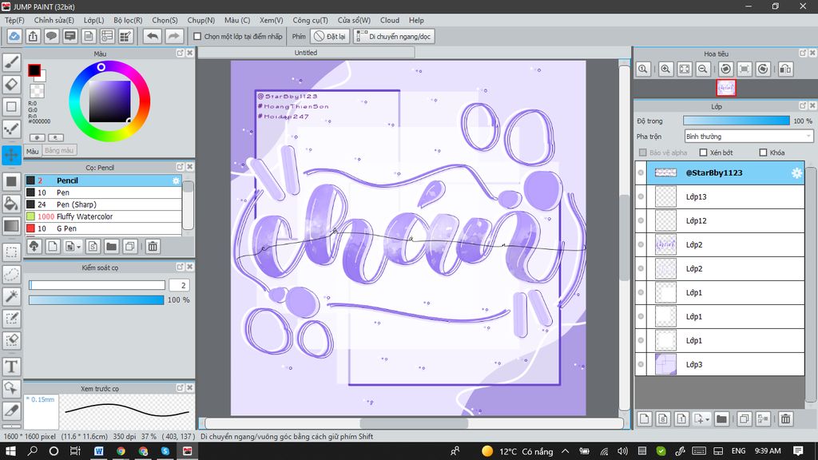Select the Eraser tool
Image resolution: width=818 pixels, height=460 pixels.
pyautogui.click(x=11, y=85)
